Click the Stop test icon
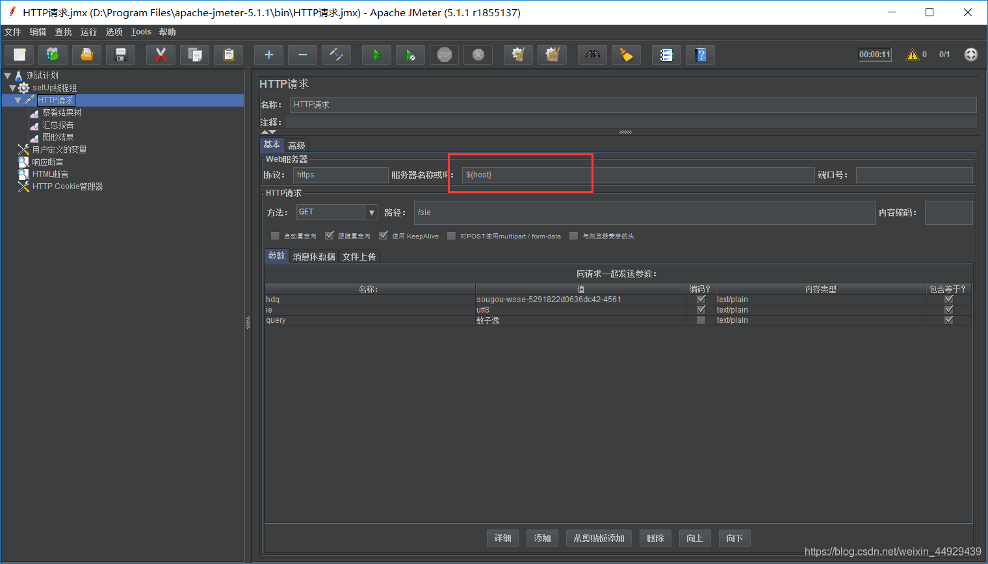The height and width of the screenshot is (564, 988). [x=444, y=55]
